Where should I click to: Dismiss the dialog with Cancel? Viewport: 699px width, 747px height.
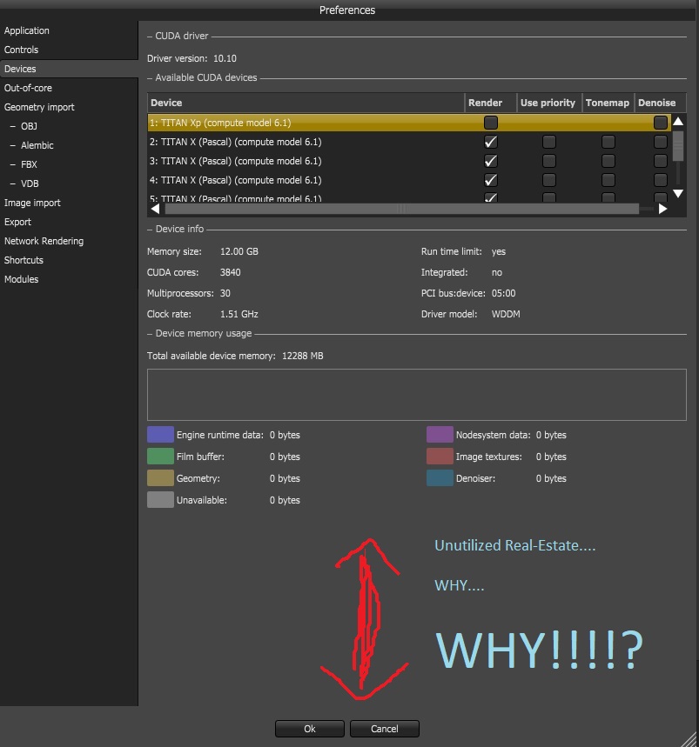[x=384, y=729]
